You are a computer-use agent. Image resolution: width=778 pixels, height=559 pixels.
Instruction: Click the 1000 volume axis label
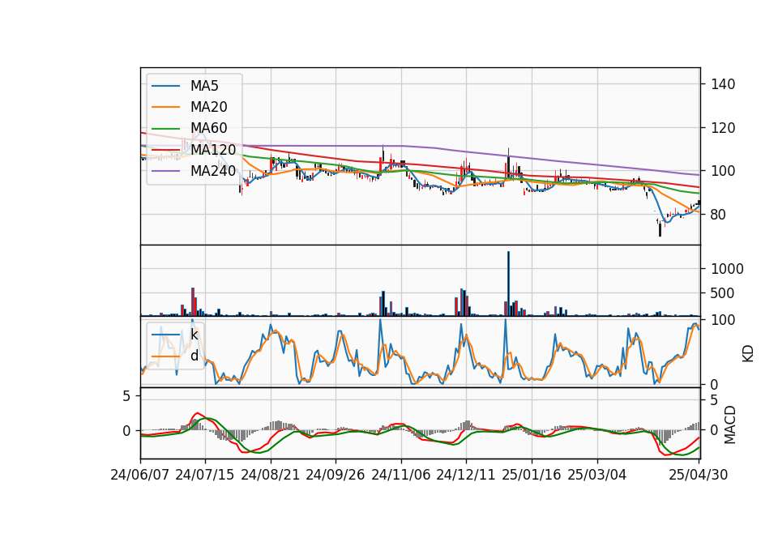point(728,269)
